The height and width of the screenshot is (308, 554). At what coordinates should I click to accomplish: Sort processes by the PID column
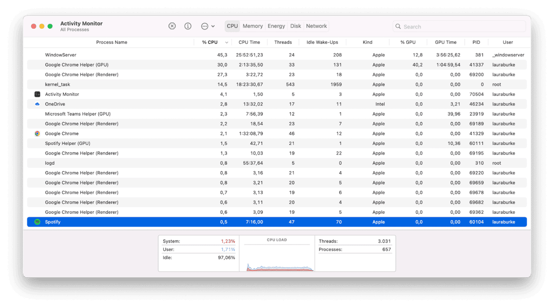476,42
